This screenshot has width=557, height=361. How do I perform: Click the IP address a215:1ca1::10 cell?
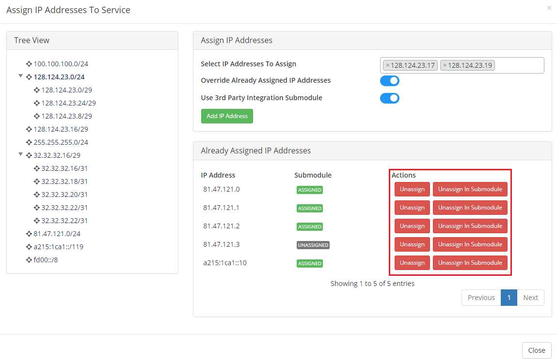coord(225,263)
